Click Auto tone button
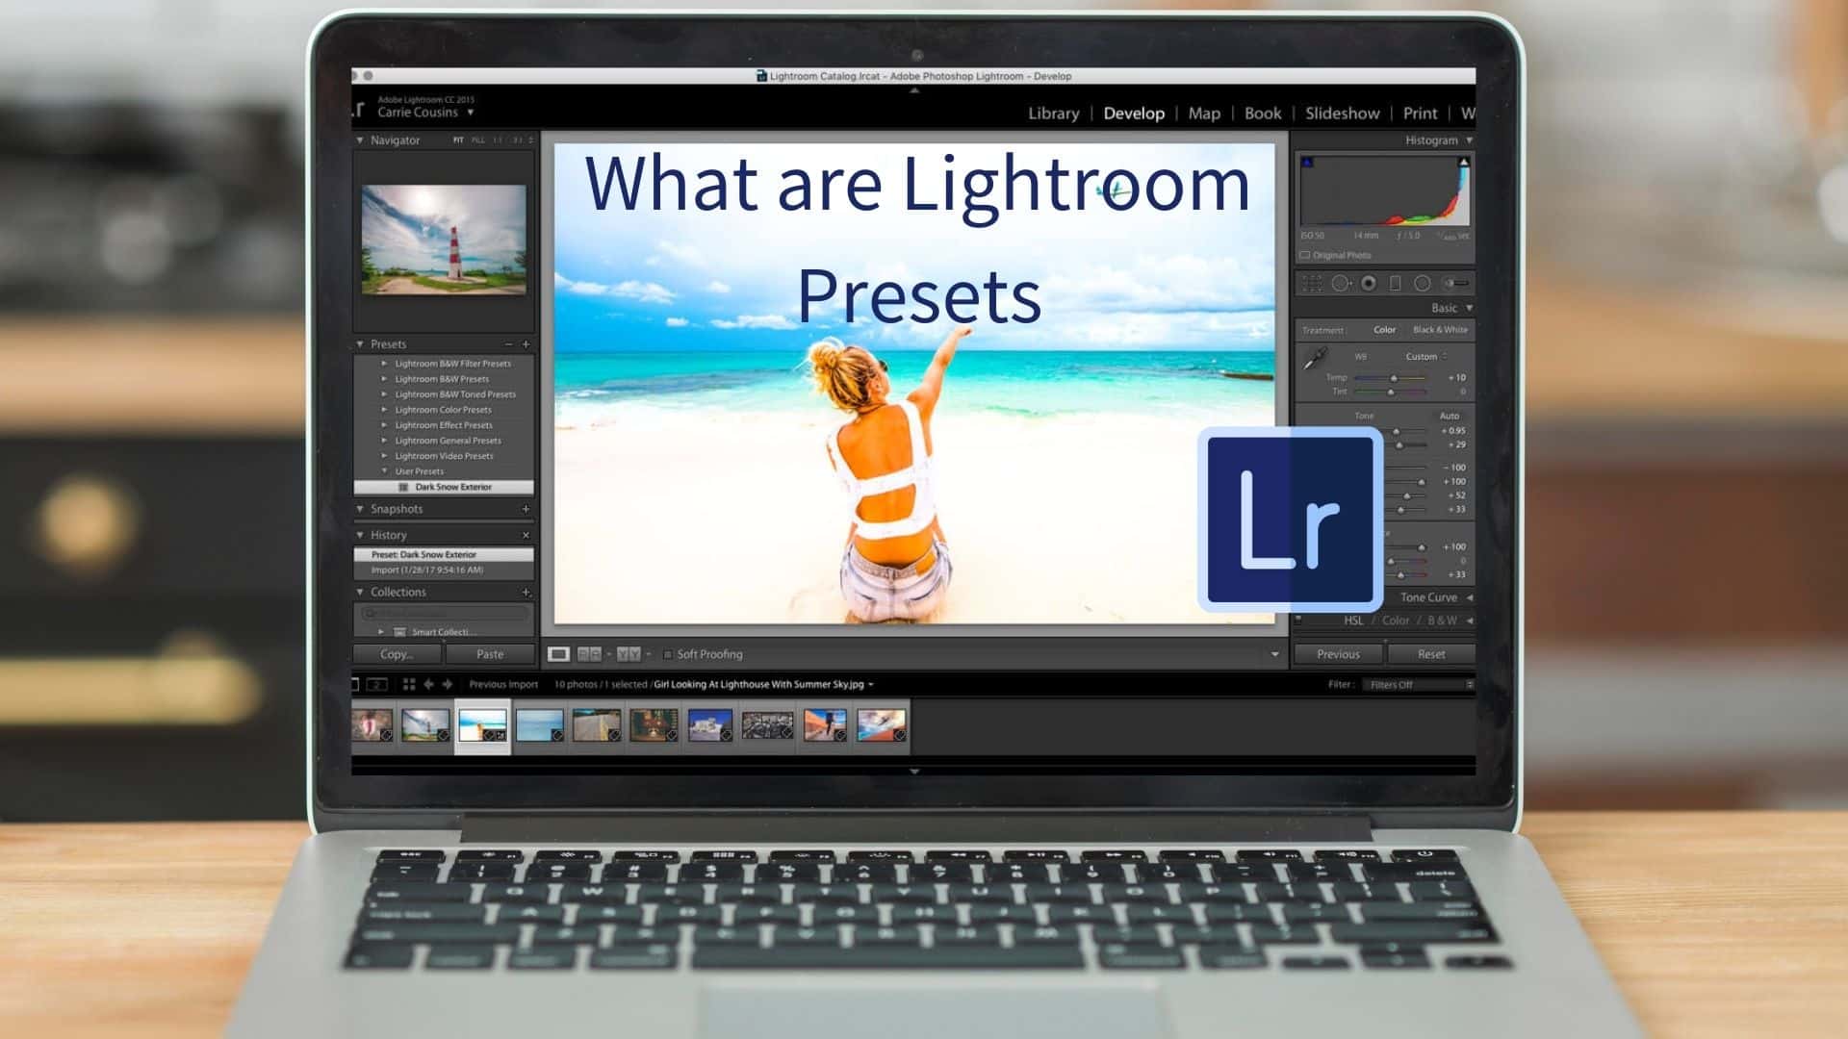This screenshot has height=1039, width=1848. tap(1450, 416)
